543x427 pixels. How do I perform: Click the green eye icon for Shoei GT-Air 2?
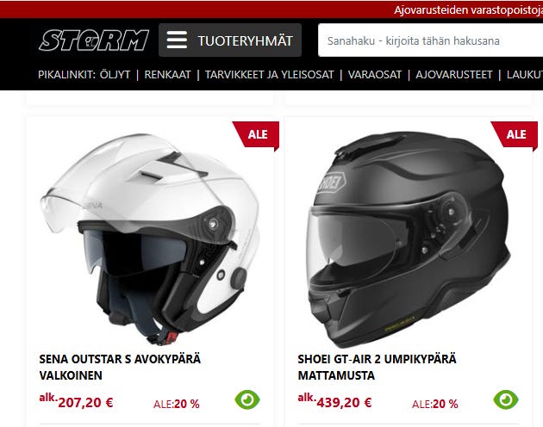(x=506, y=400)
